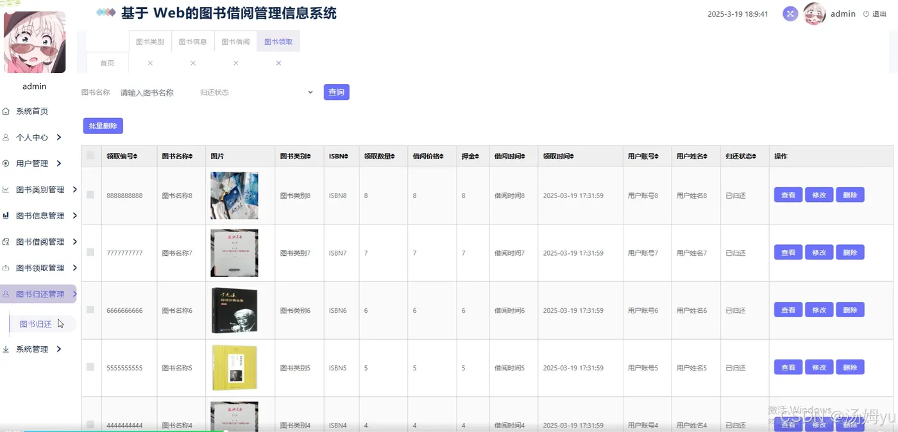Click the 退出 logout link
This screenshot has height=432, width=898.
point(874,13)
